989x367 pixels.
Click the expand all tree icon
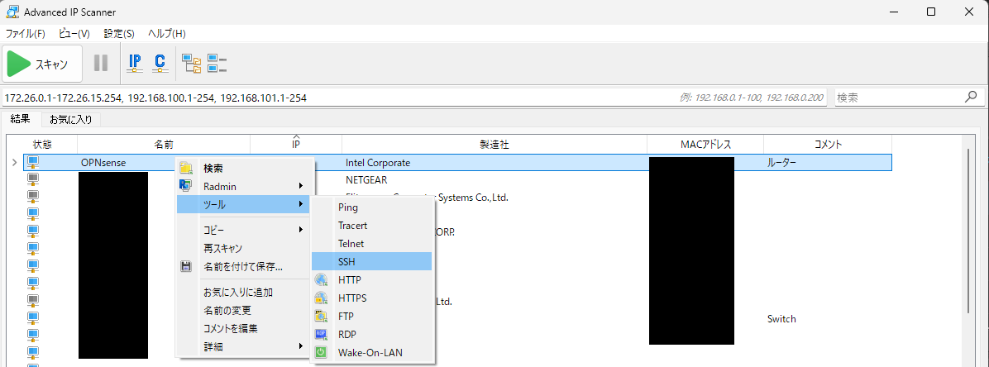click(x=192, y=63)
